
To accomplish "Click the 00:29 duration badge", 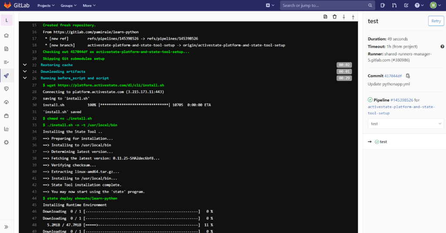I will pos(344,78).
